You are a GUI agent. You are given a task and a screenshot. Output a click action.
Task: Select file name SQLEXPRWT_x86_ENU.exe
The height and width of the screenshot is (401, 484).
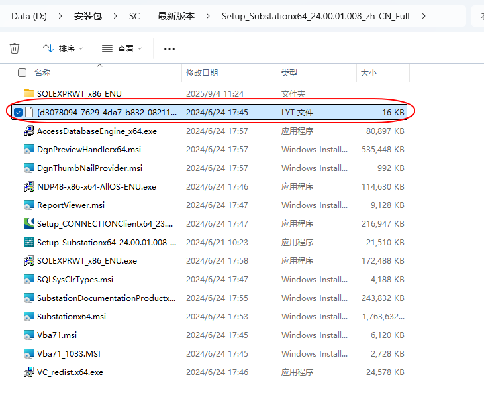87,260
